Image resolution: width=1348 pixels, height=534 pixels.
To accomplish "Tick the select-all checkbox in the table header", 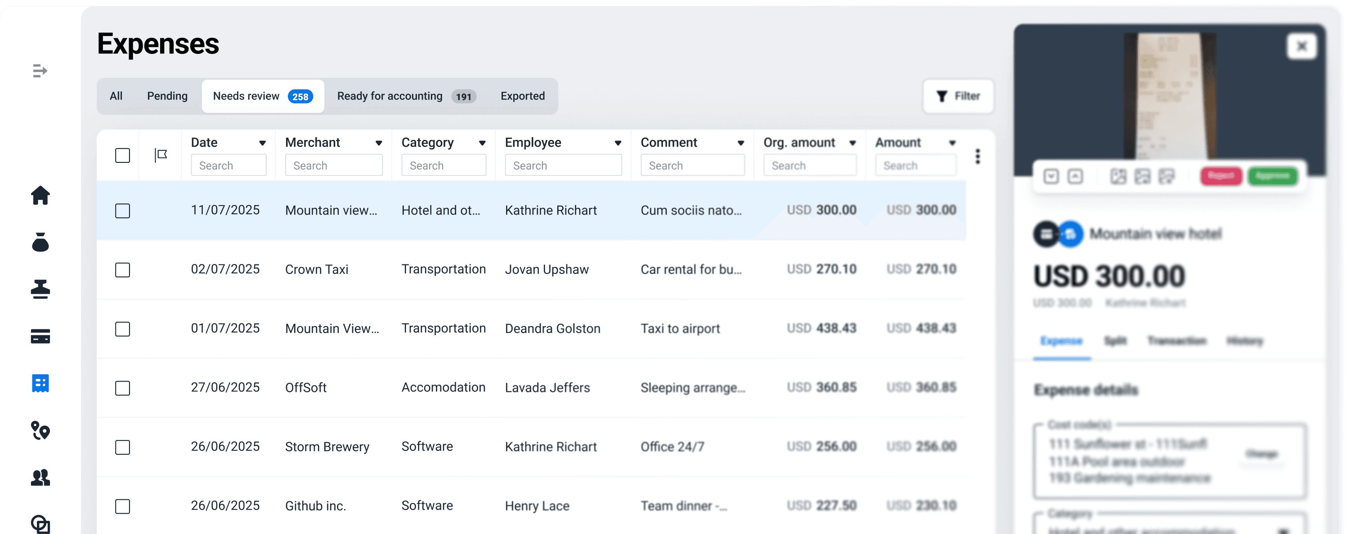I will click(122, 156).
